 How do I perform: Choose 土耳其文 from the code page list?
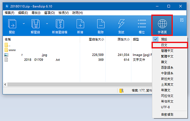[x=170, y=84]
